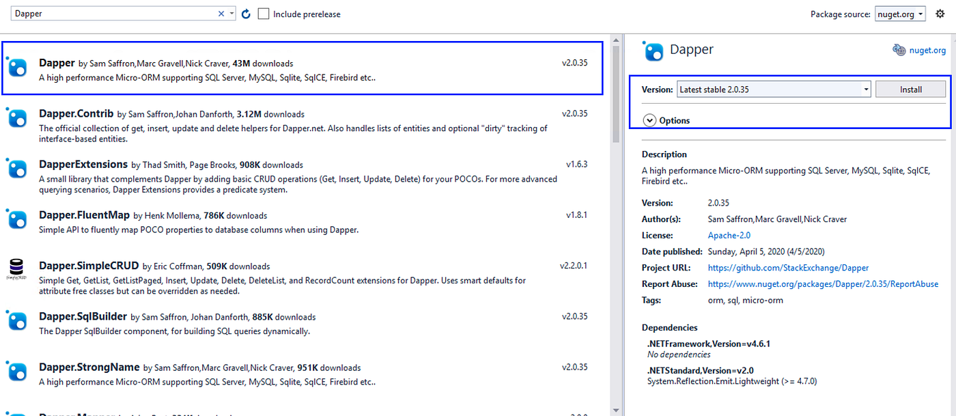Open the GitHub StackExchange/Dapper project URL

click(788, 268)
